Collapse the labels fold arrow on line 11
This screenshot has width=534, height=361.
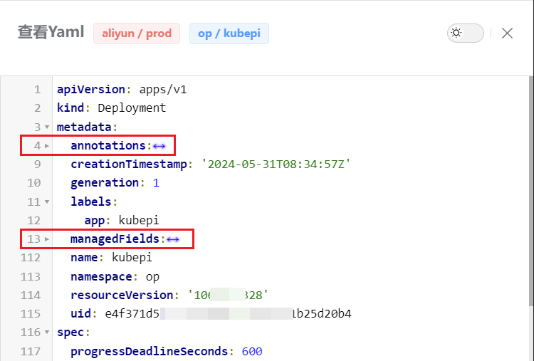coord(47,202)
